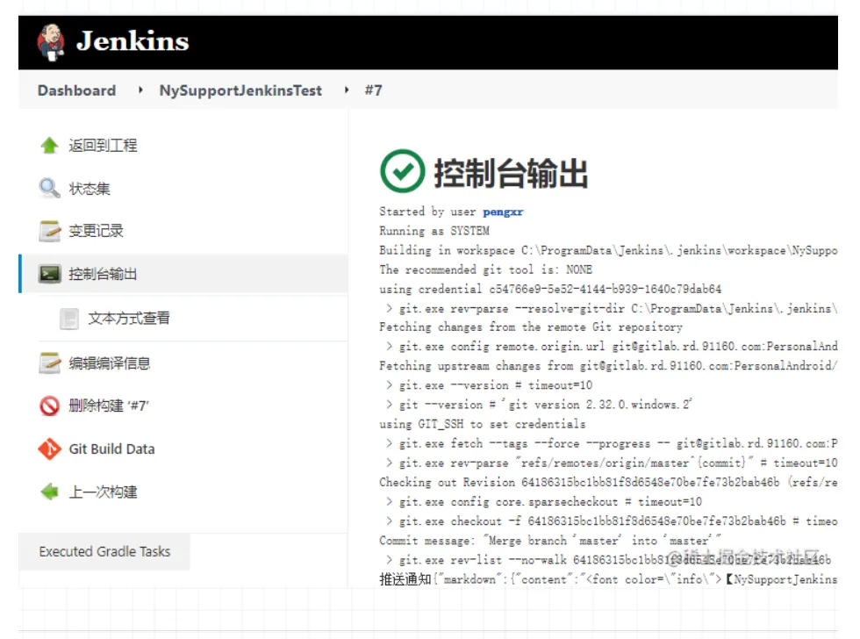
Task: Expand the arrow after NySupportJenkinsTest breadcrumb
Action: [346, 90]
